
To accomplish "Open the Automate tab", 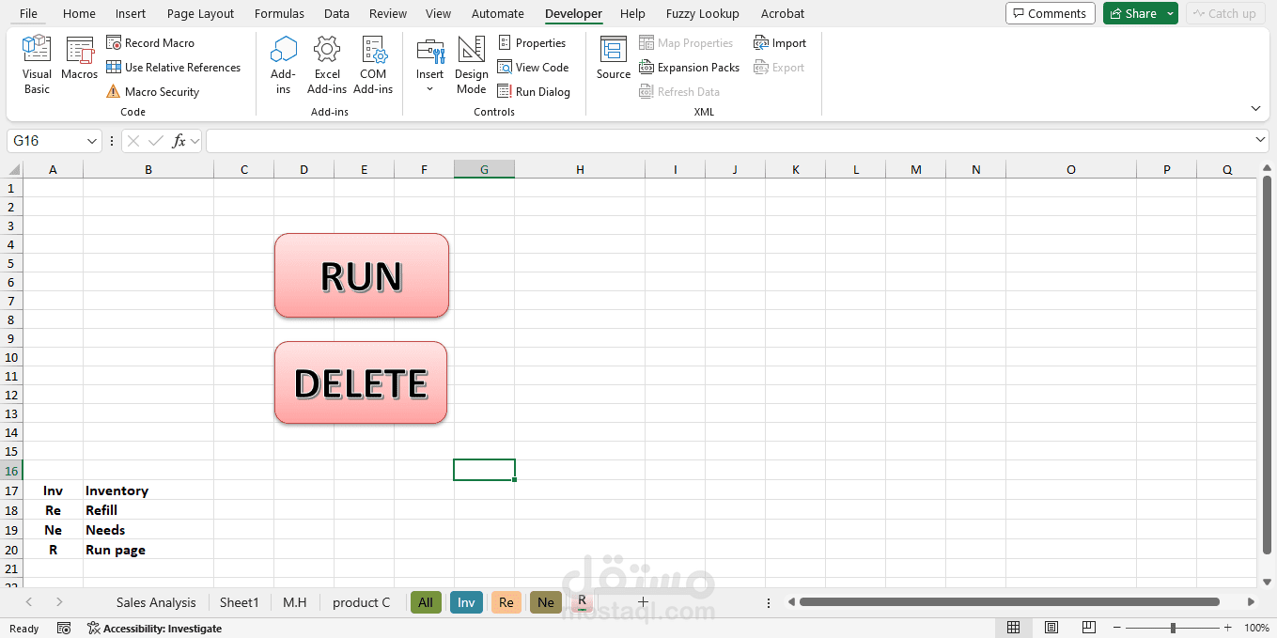I will [498, 13].
